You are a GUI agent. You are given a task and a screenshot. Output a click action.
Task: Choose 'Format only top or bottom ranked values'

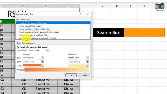[x=53, y=29]
